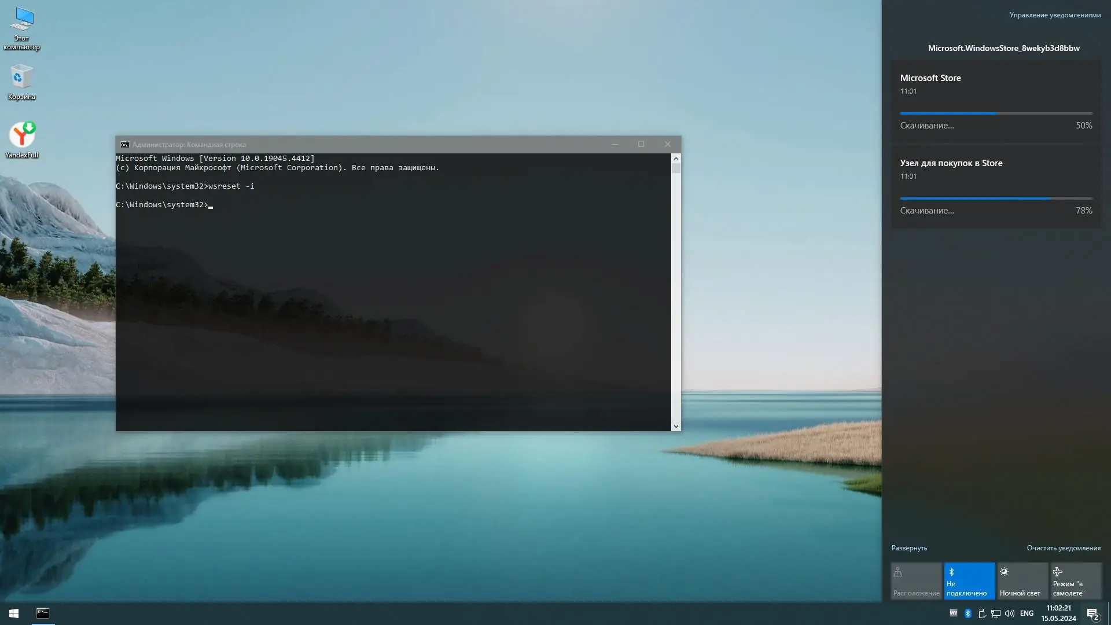Select the Корзина recycle bin icon

click(21, 82)
